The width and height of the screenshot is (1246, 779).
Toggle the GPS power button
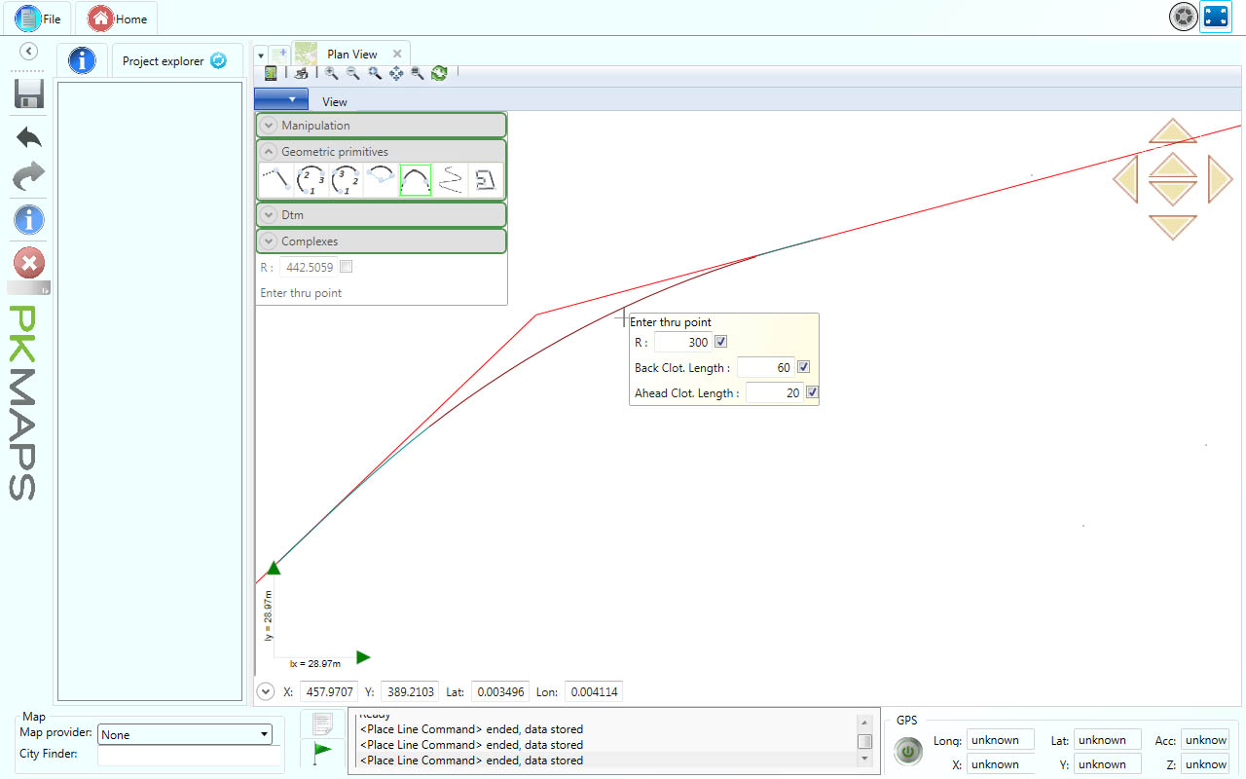[x=908, y=752]
